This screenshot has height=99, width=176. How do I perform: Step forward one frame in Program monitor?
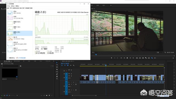pos(130,58)
